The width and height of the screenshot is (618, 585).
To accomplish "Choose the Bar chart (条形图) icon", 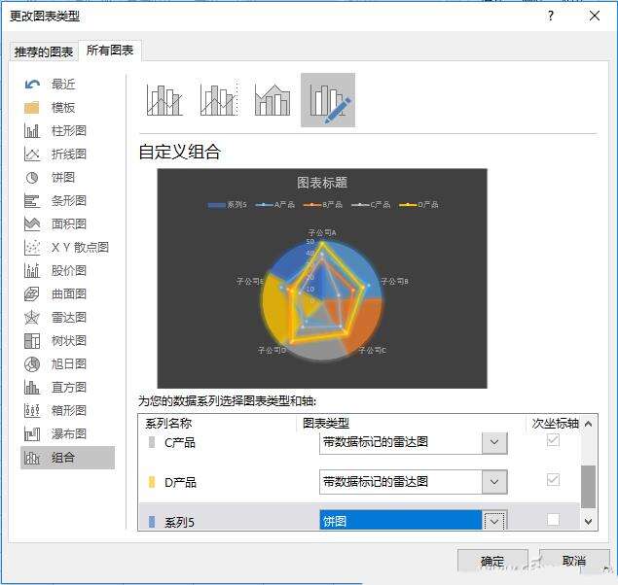I will 32,200.
